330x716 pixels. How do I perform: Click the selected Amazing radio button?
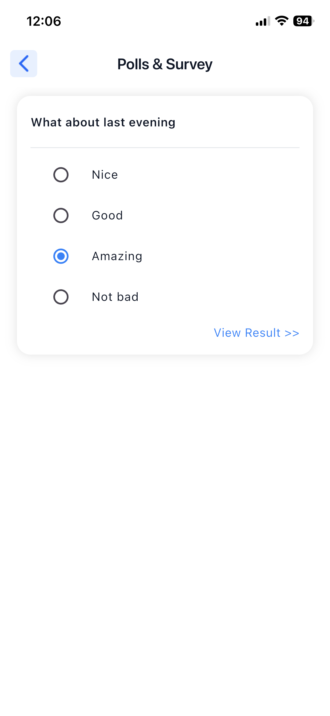tap(61, 256)
